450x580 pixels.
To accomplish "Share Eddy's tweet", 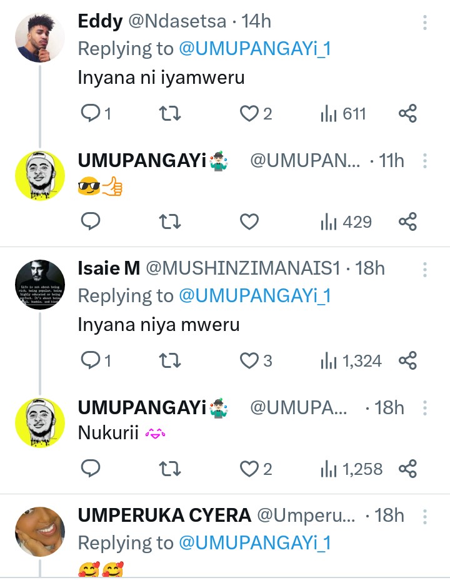I will click(x=407, y=114).
